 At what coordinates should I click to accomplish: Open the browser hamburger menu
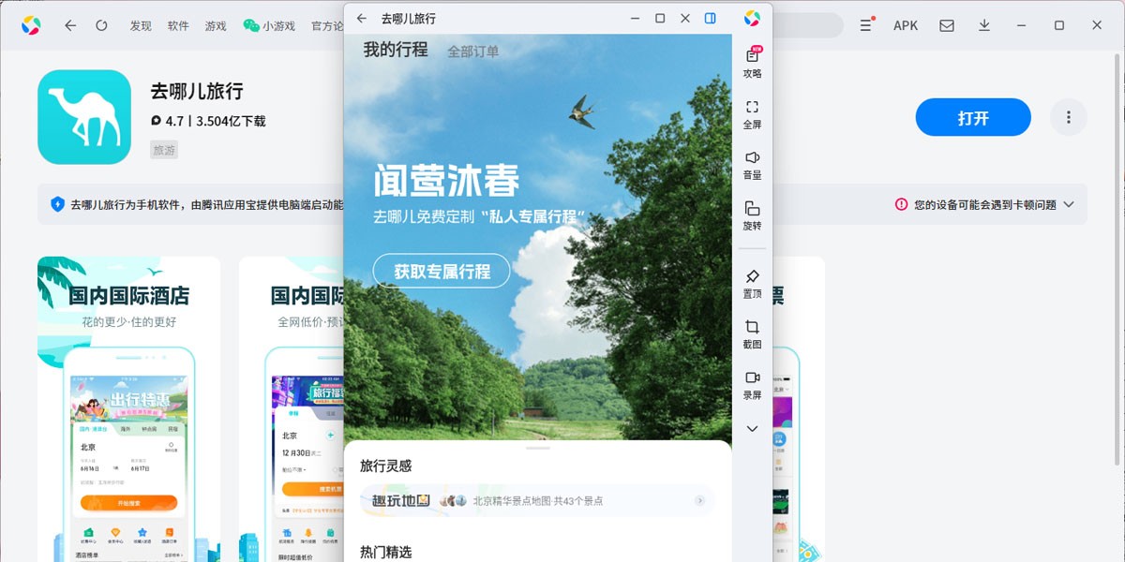tap(864, 25)
